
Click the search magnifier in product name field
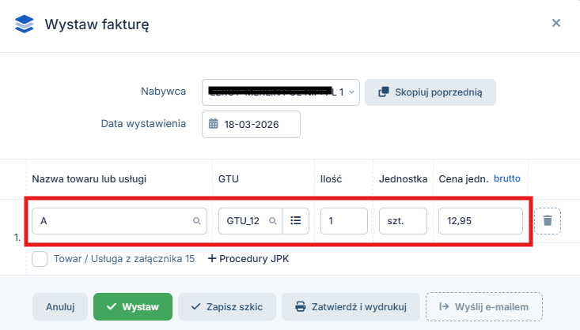pos(197,221)
